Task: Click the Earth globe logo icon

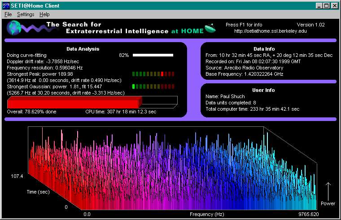Action: pos(13,29)
